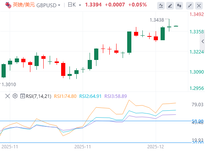Select the pencil drawing tool
The image size is (205, 151).
tap(170, 6)
